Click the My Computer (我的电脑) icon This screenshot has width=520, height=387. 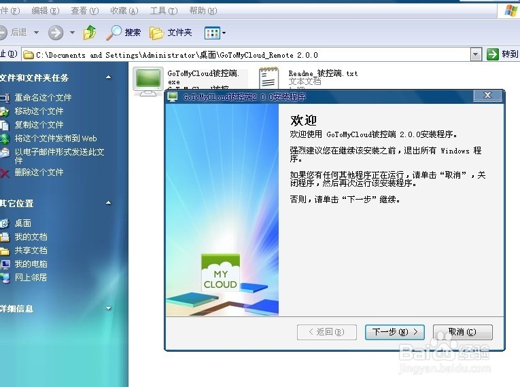coord(5,264)
